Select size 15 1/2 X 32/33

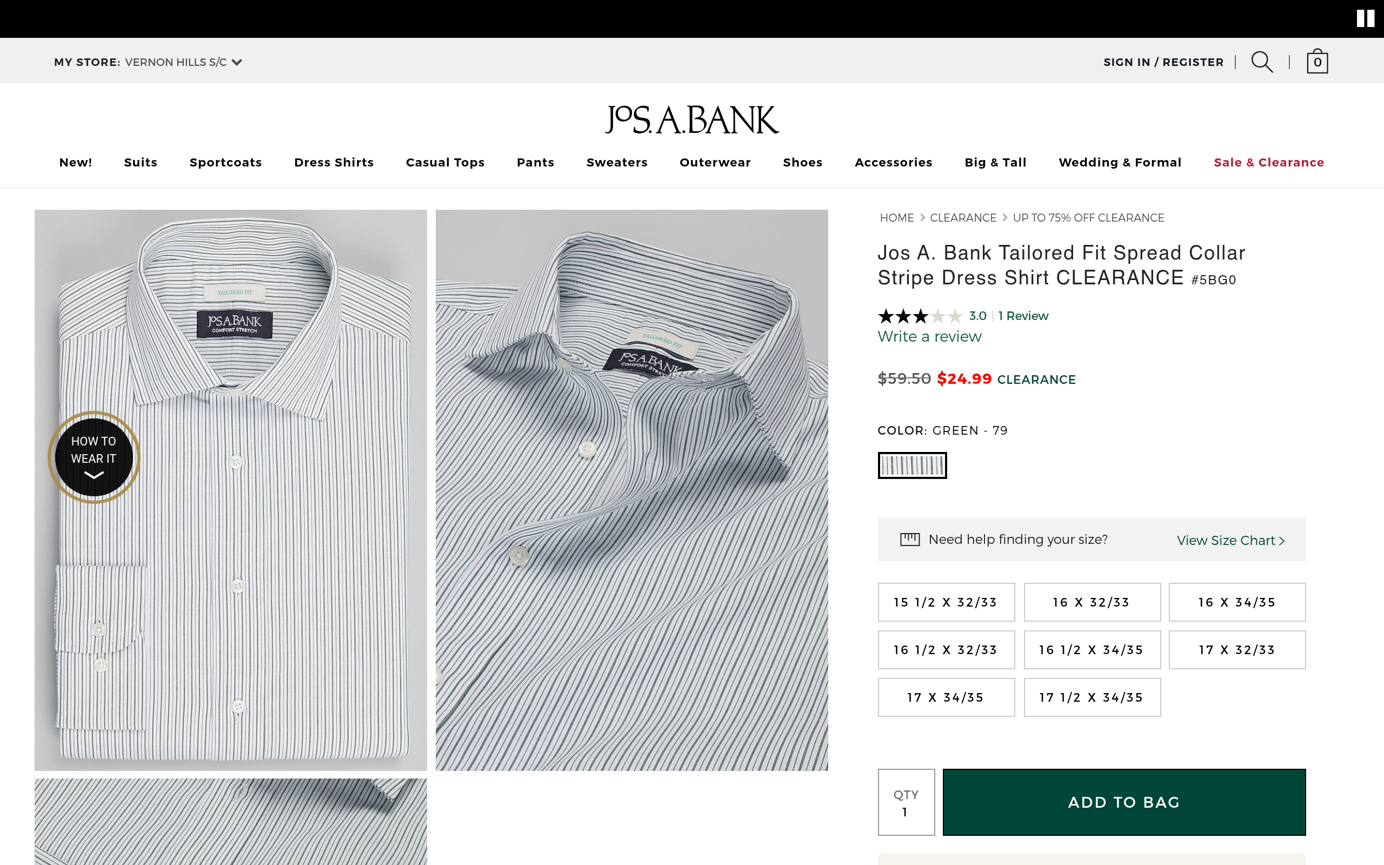coord(946,602)
